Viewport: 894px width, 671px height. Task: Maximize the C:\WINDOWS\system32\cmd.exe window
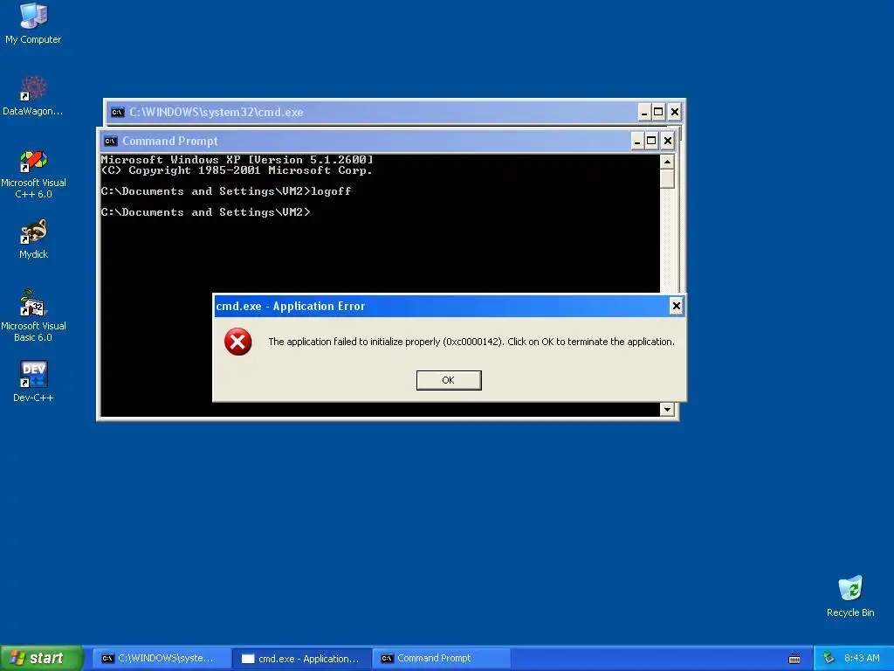[658, 112]
